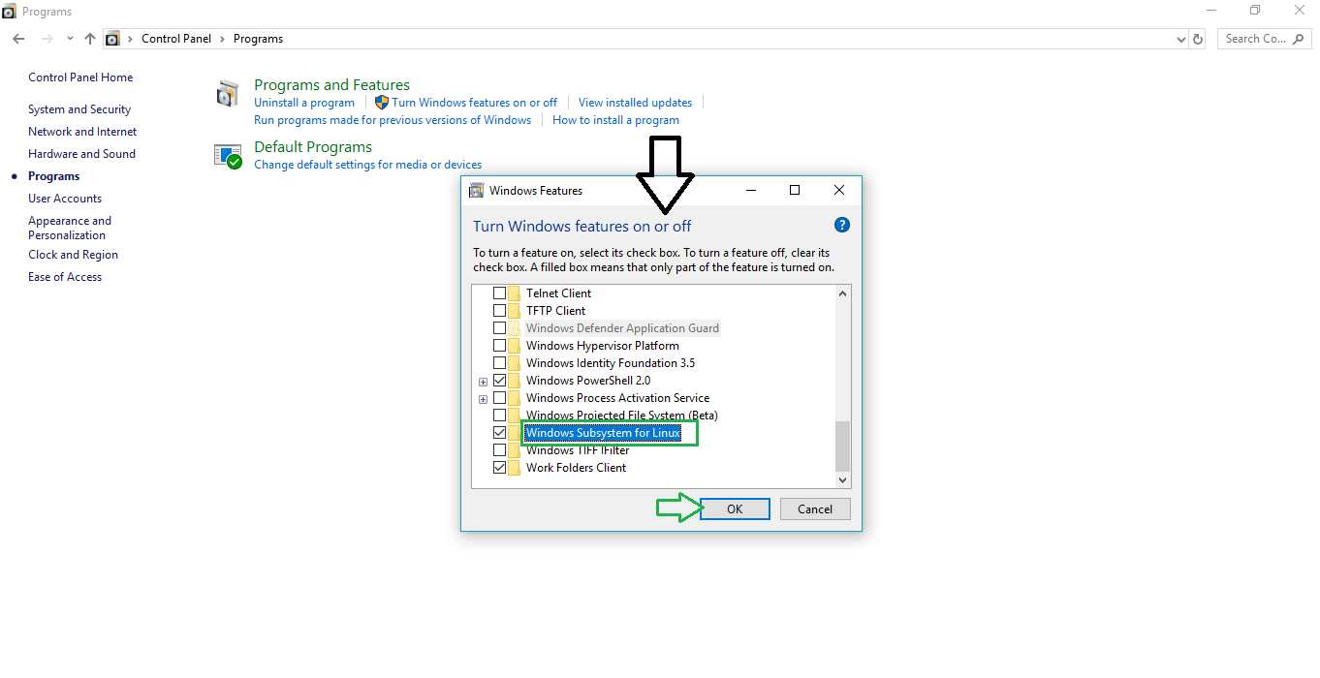Click How to install a program link

point(615,120)
